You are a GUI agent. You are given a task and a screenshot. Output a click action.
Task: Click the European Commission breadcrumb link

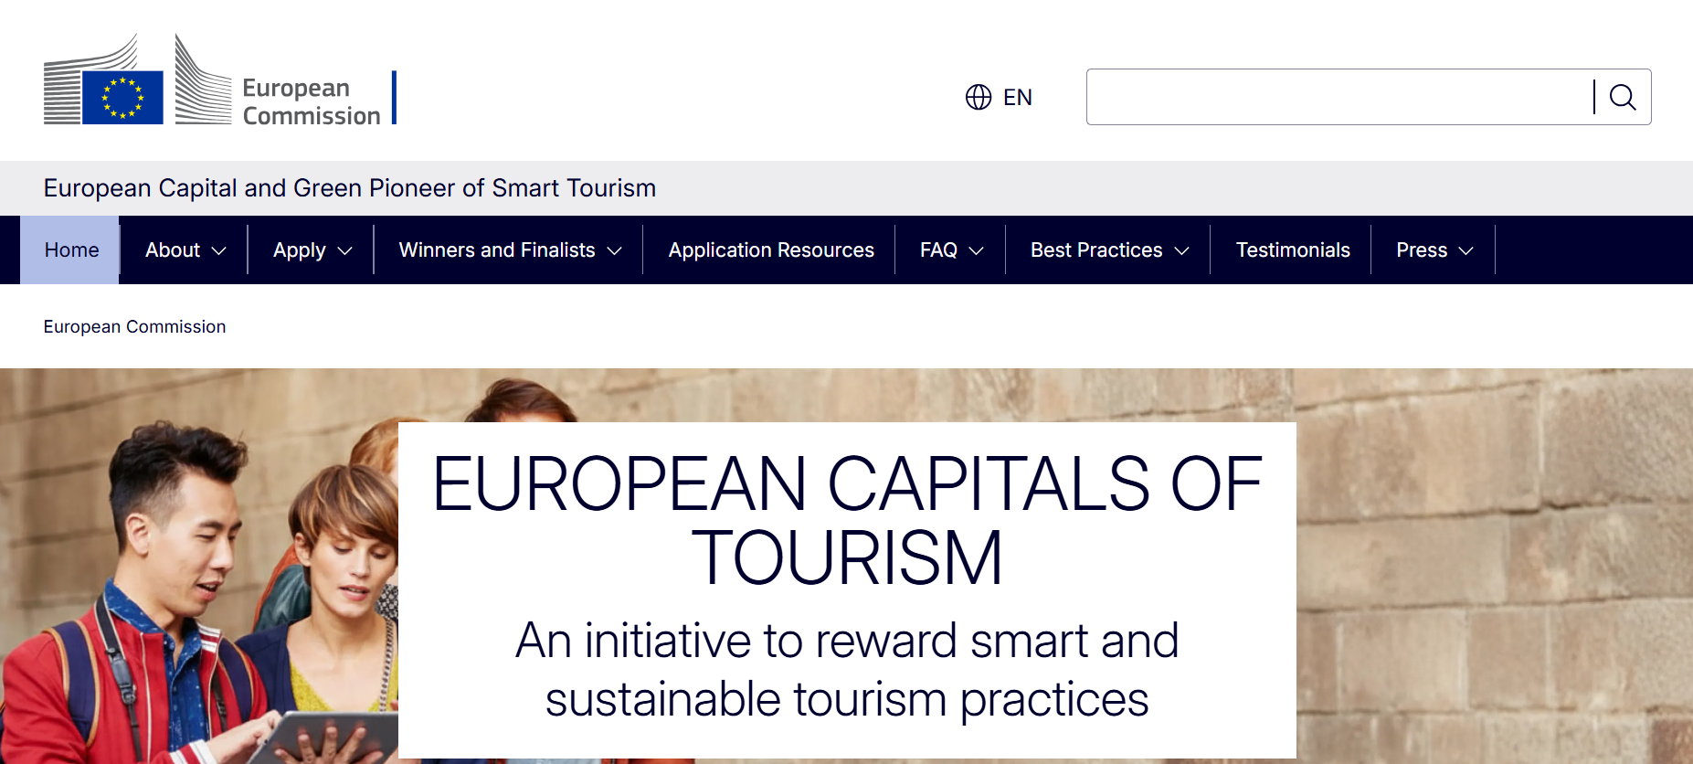pyautogui.click(x=134, y=326)
